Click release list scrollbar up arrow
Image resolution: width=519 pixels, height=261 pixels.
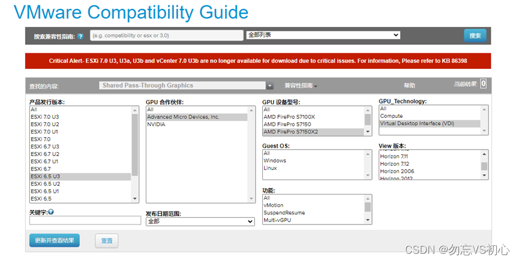[135, 110]
